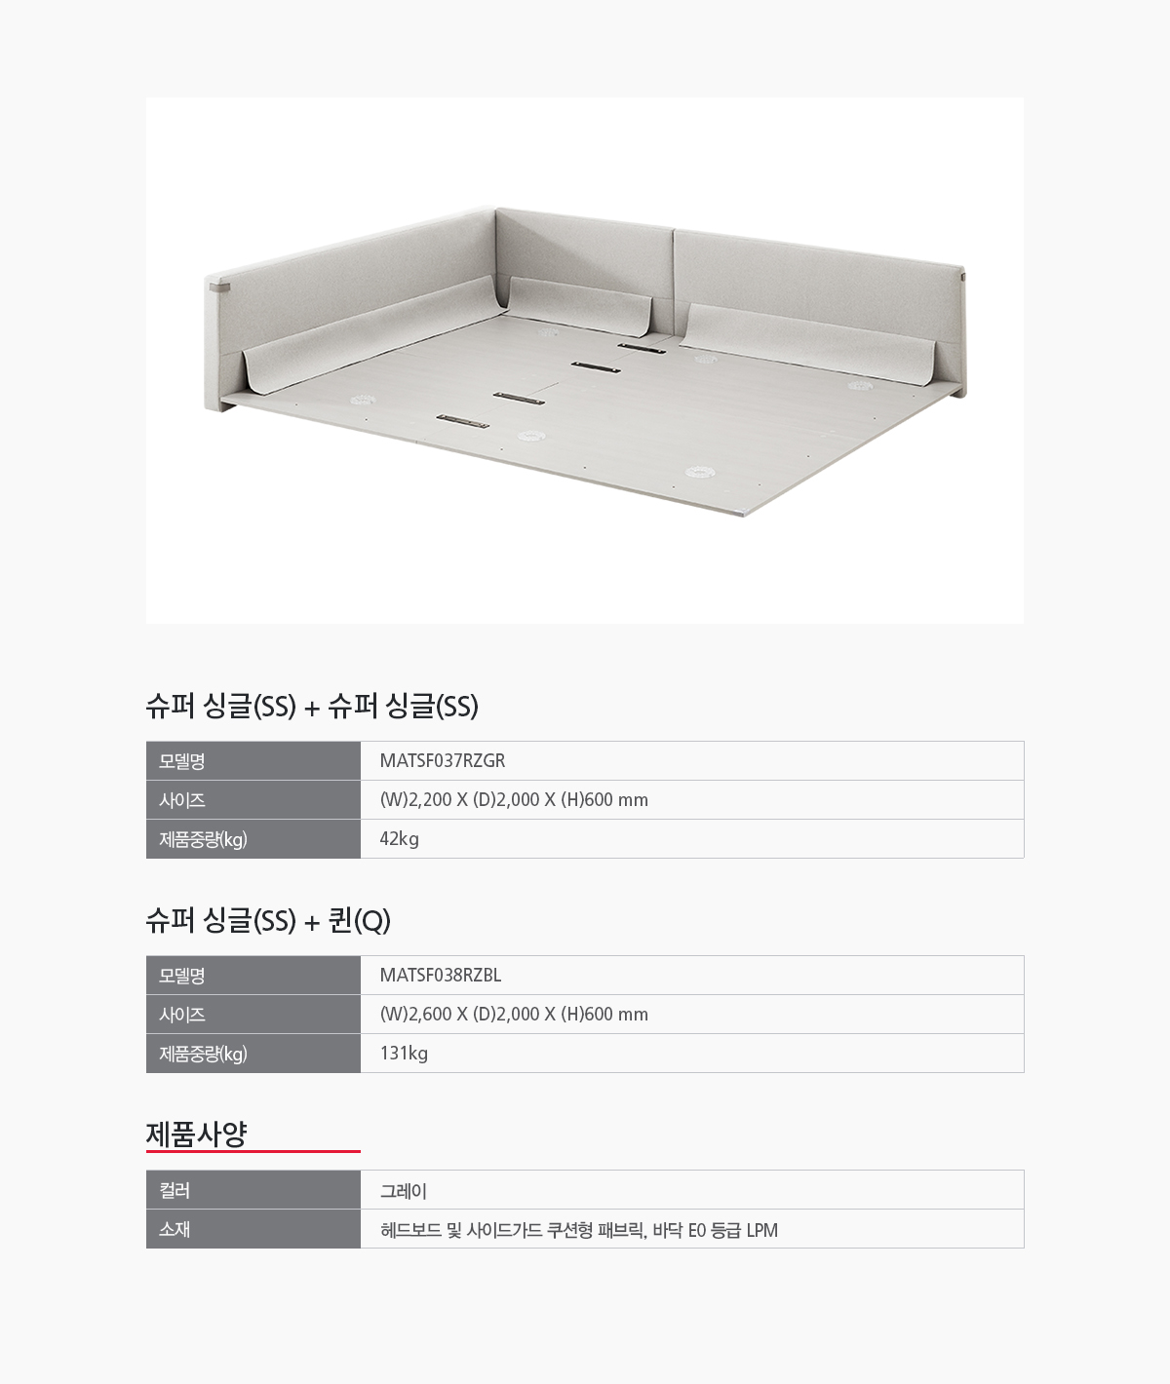The width and height of the screenshot is (1170, 1384).
Task: Click 제품중량(kg) label beside 131kg
Action: click(203, 1054)
